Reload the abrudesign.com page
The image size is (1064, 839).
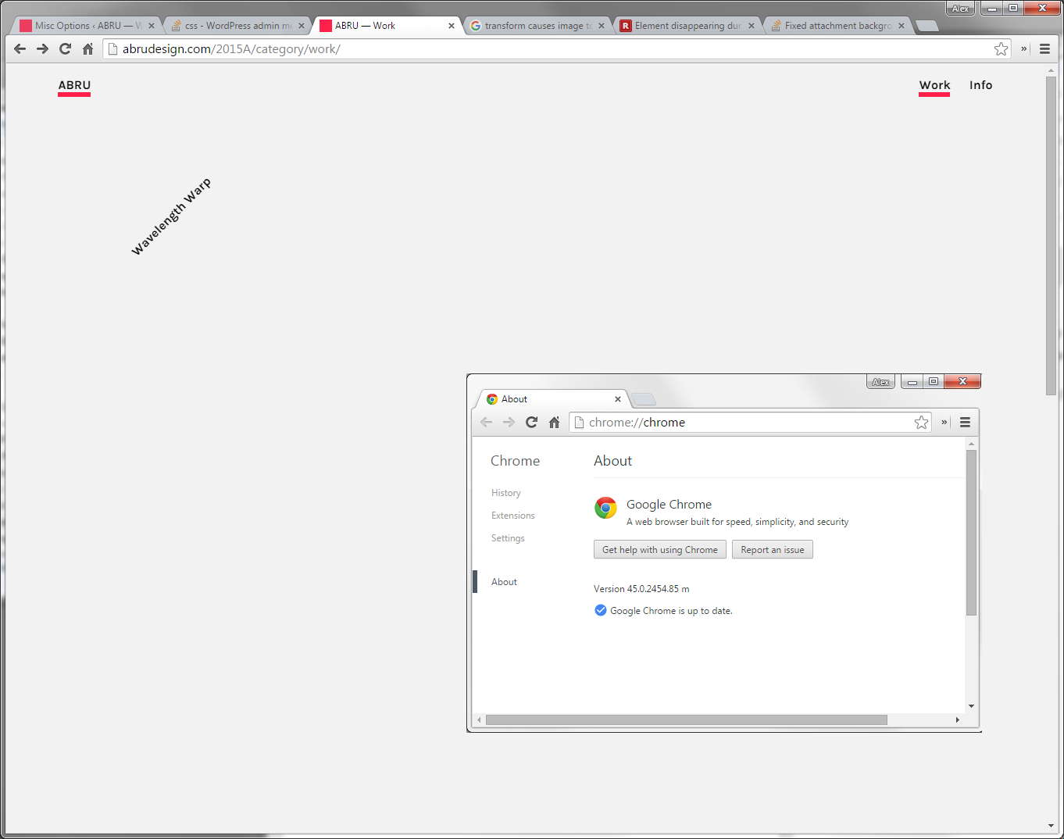pyautogui.click(x=65, y=48)
